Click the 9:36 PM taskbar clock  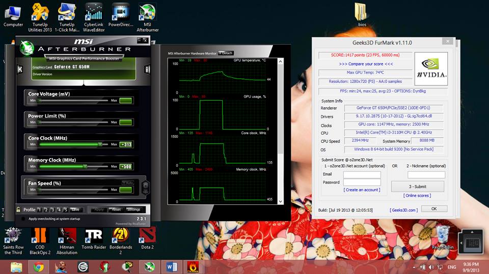(x=471, y=267)
